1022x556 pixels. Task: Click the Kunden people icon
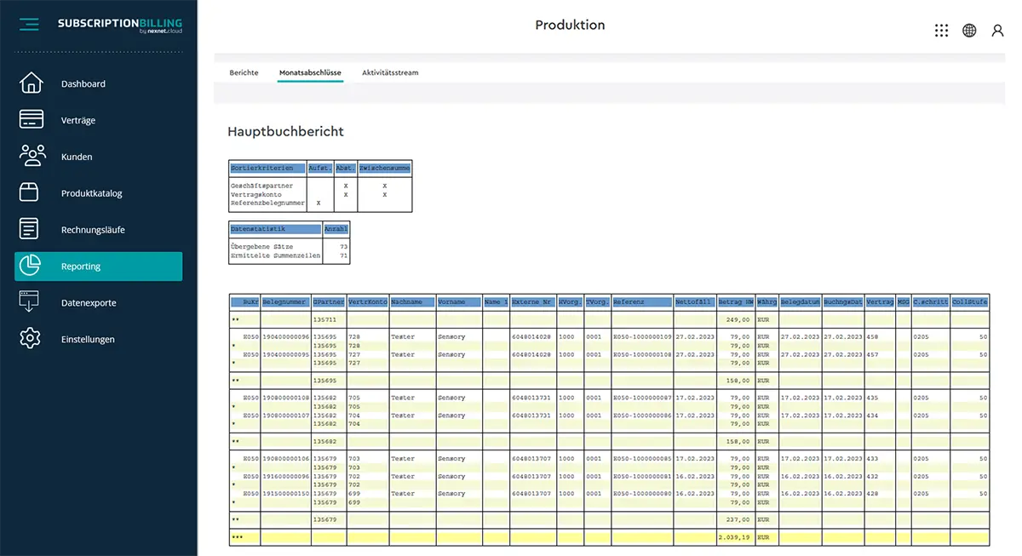(x=32, y=156)
